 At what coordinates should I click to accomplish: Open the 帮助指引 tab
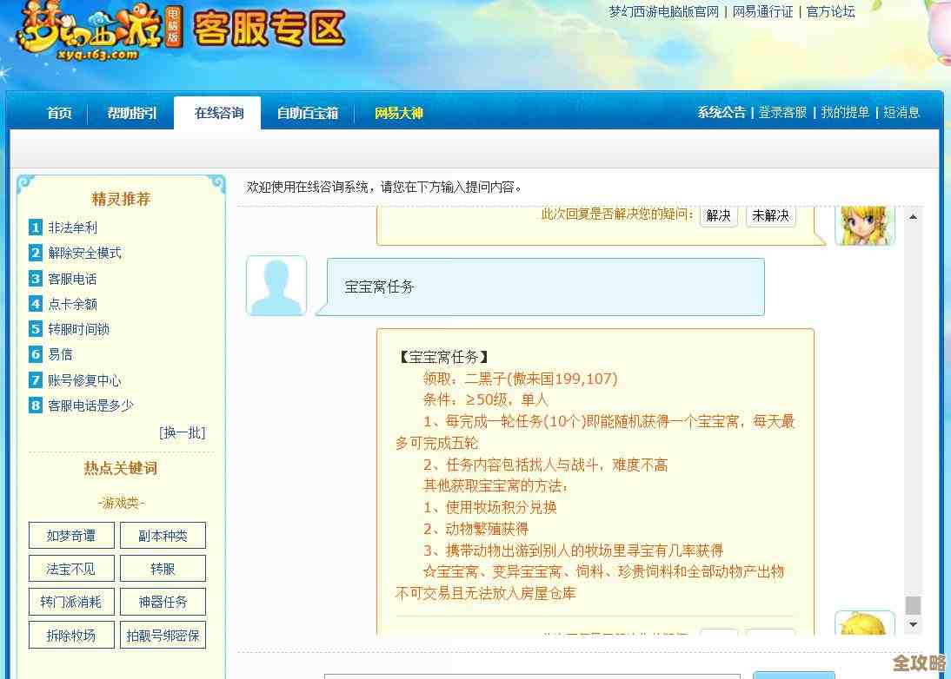click(x=131, y=113)
